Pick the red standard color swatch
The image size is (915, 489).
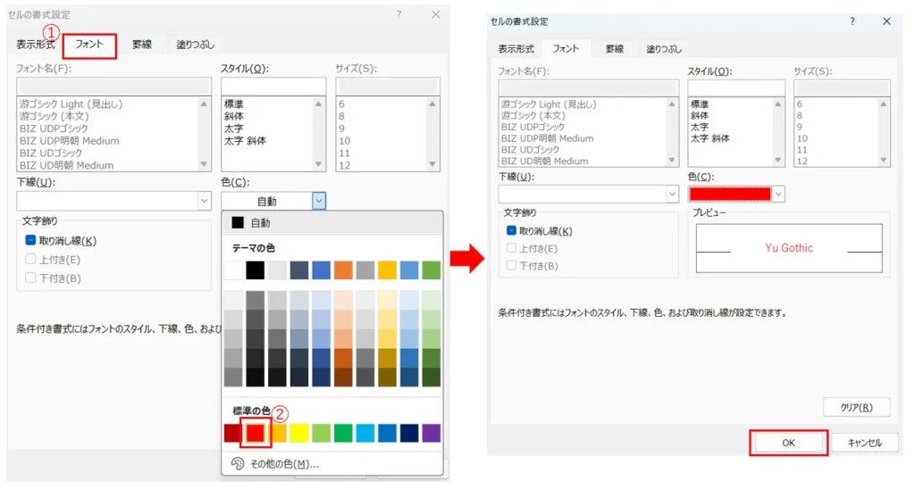pyautogui.click(x=255, y=433)
